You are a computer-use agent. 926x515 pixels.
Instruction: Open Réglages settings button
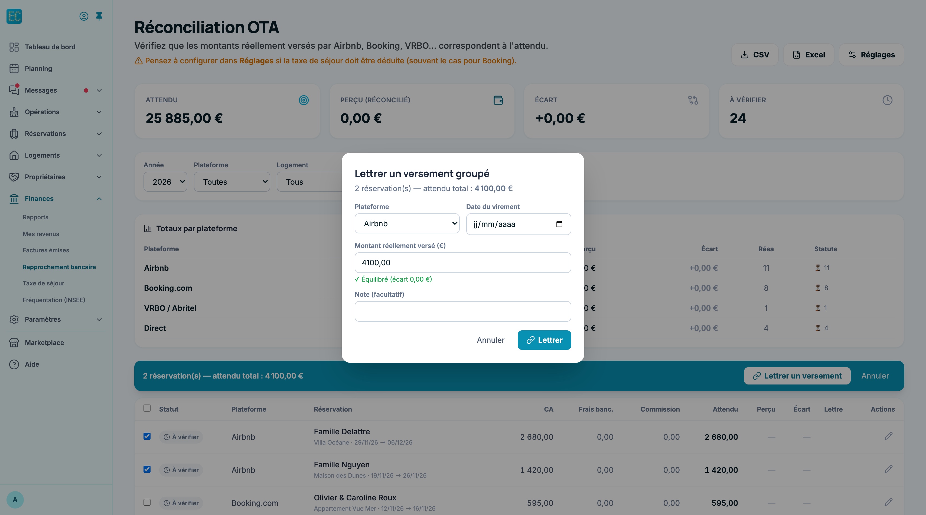[871, 55]
